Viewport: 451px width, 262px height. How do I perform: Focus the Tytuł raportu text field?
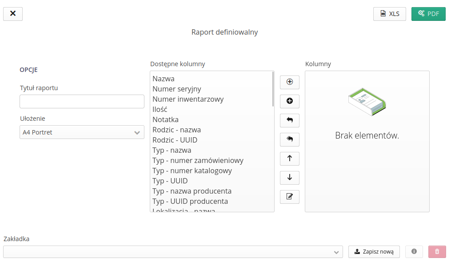(82, 101)
